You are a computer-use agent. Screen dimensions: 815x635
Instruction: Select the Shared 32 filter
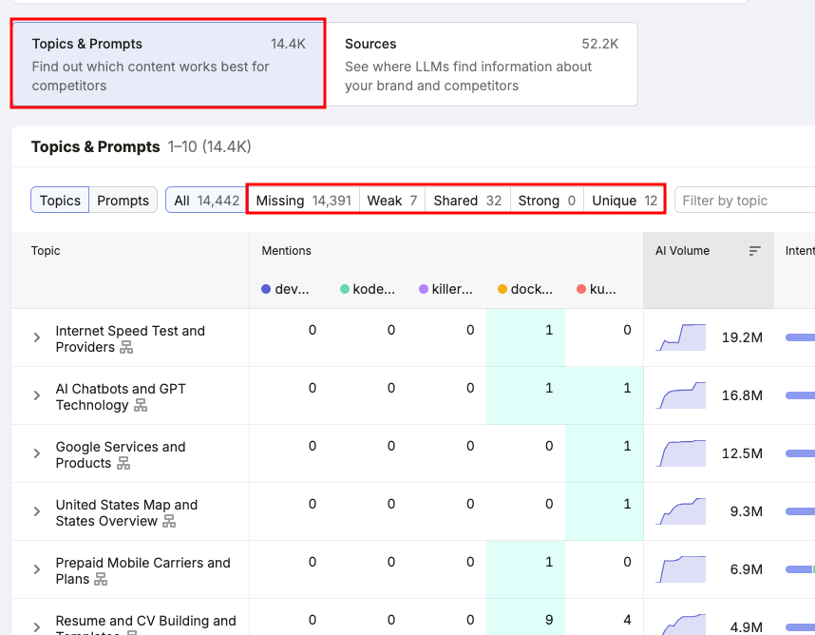pos(467,201)
